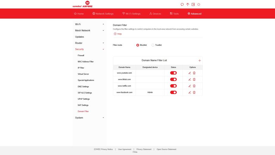
Task: Delete the www.tiktok.com filter entry
Action: [194, 79]
